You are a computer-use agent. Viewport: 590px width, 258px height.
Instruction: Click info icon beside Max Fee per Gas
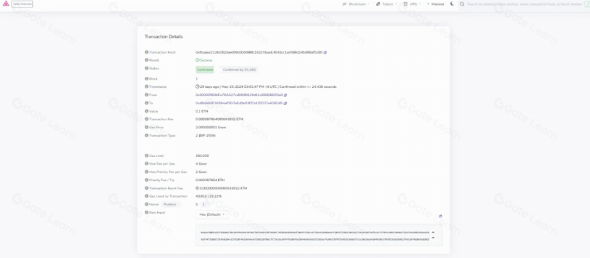coord(147,164)
